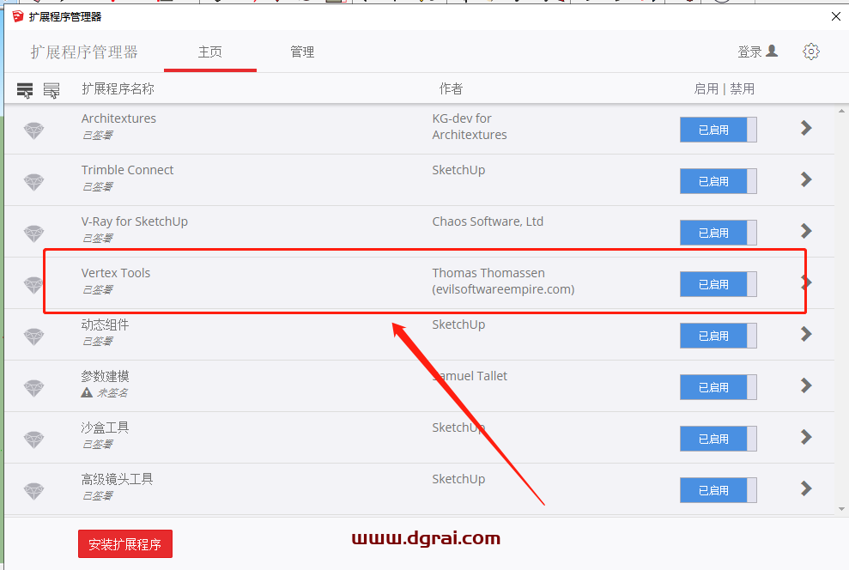849x570 pixels.
Task: Click author Chaos Software, Ltd
Action: coord(488,221)
